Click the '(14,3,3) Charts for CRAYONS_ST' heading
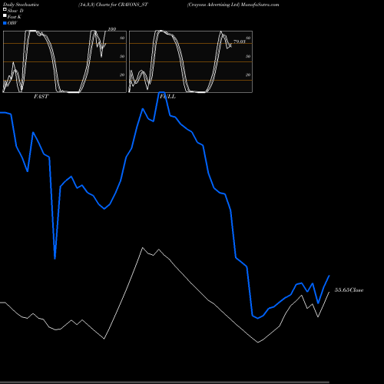Viewport: 384px width, 384px height. (x=113, y=5)
